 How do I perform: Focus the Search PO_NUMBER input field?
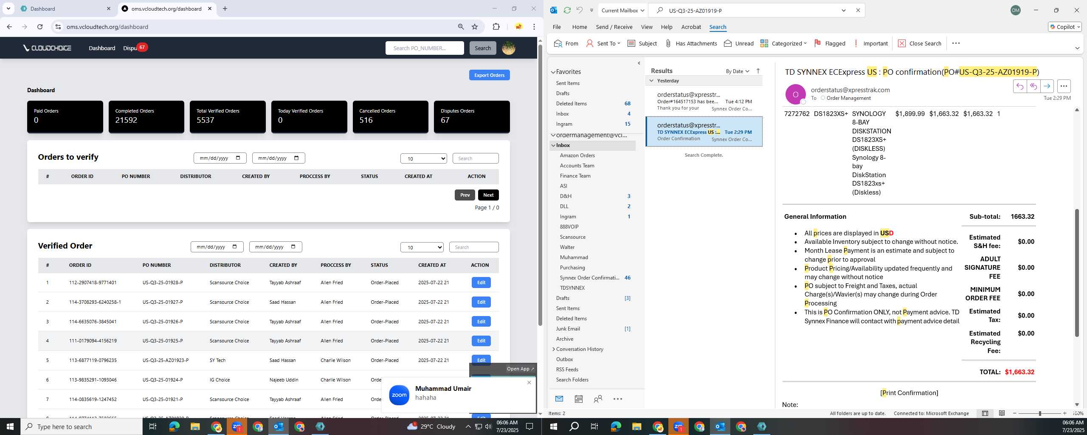425,48
